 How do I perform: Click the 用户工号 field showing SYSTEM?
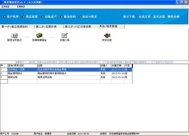(22, 134)
